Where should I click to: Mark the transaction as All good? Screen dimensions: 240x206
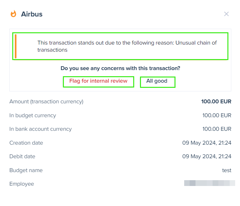pos(157,82)
